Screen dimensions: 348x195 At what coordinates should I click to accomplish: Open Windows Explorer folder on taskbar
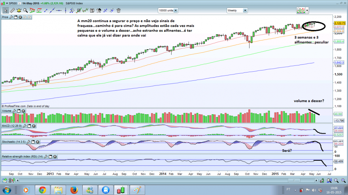pyautogui.click(x=58, y=190)
